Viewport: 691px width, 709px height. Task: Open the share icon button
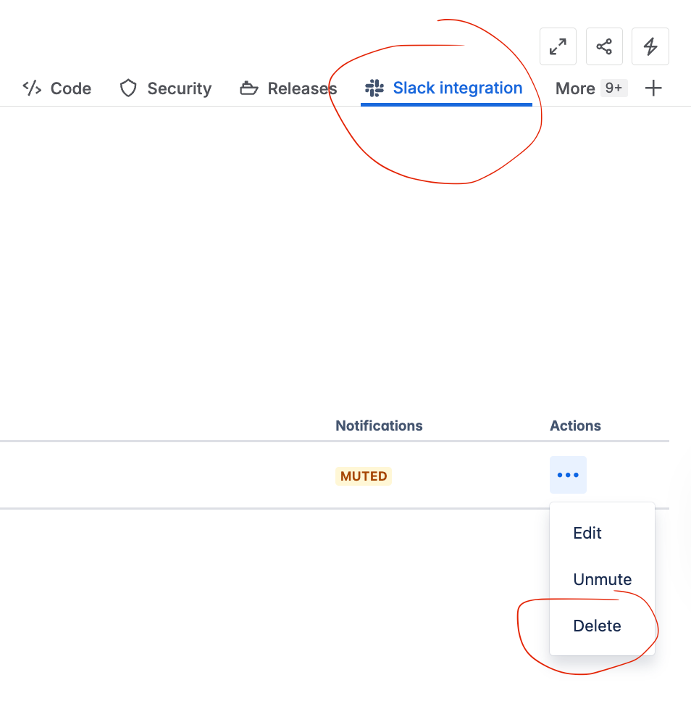604,46
